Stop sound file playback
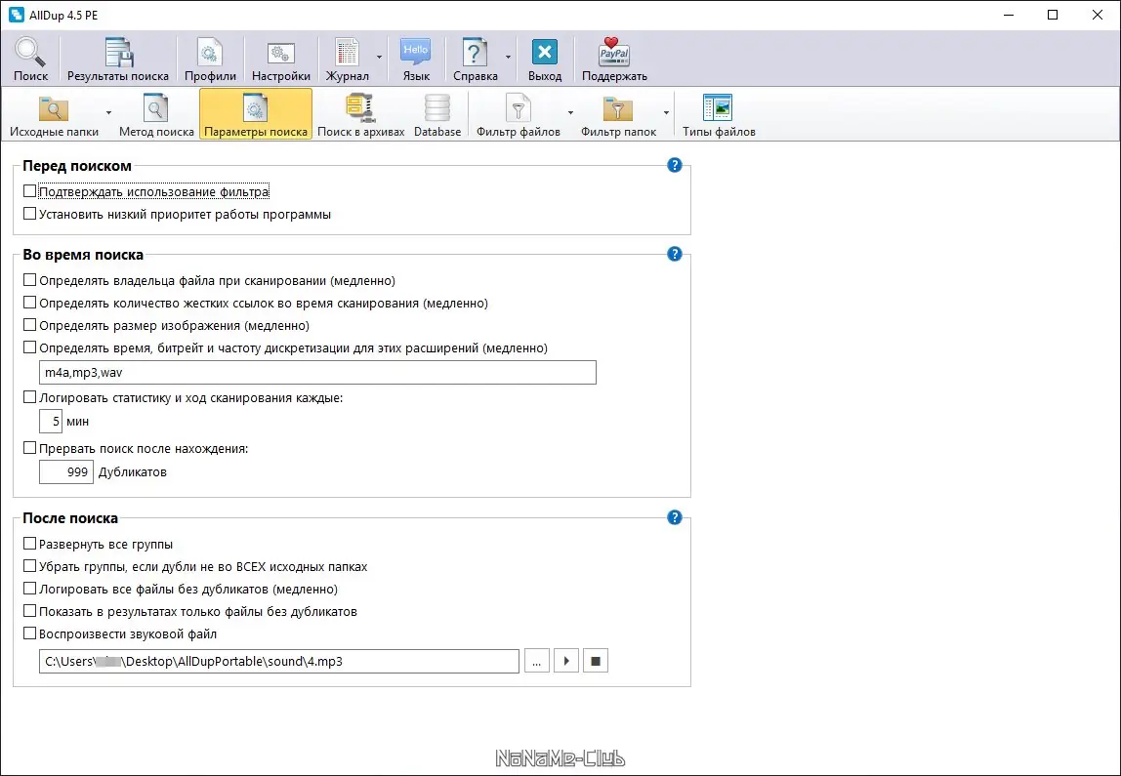 click(596, 661)
